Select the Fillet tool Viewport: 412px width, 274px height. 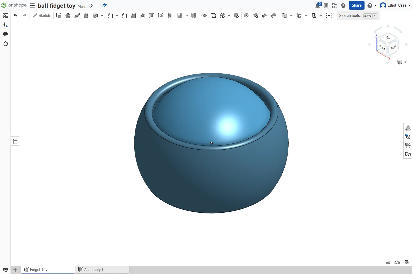[x=110, y=16]
